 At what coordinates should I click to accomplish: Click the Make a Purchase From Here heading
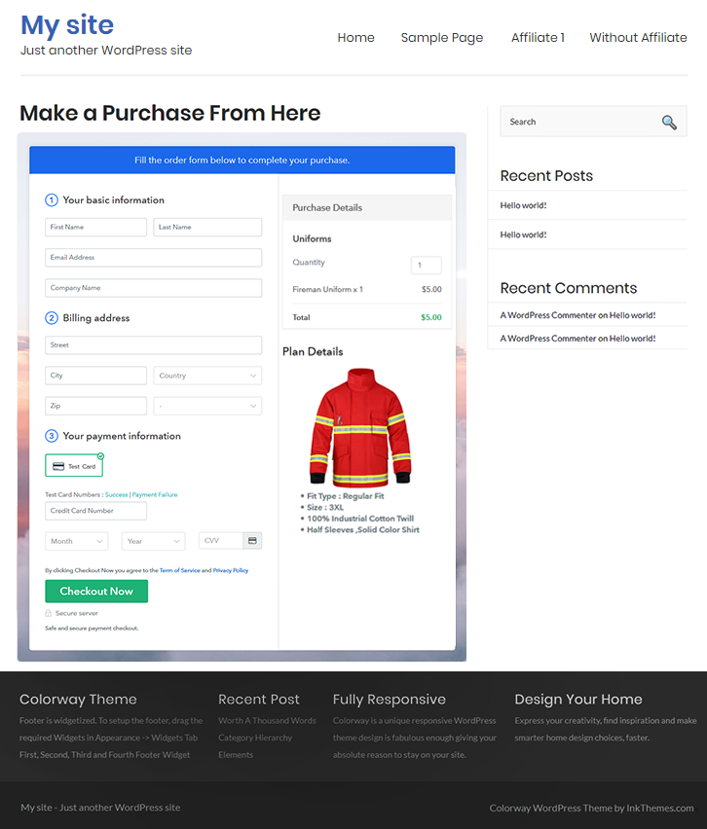(169, 113)
